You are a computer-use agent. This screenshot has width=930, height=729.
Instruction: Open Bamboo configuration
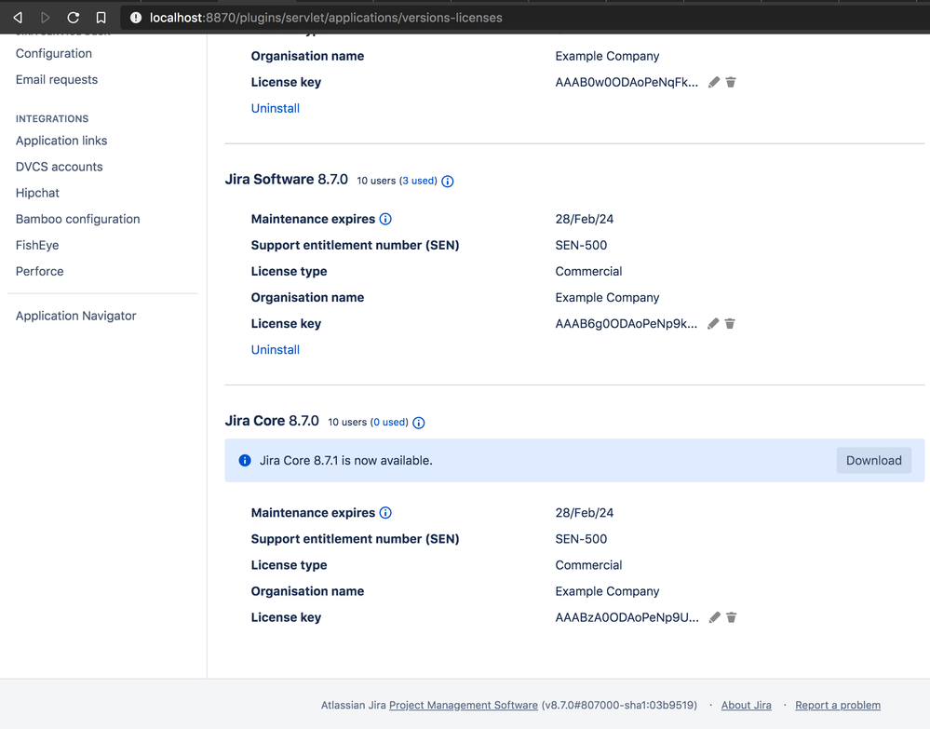click(77, 219)
